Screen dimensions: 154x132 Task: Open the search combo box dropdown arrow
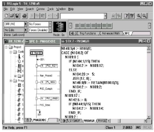105,16
